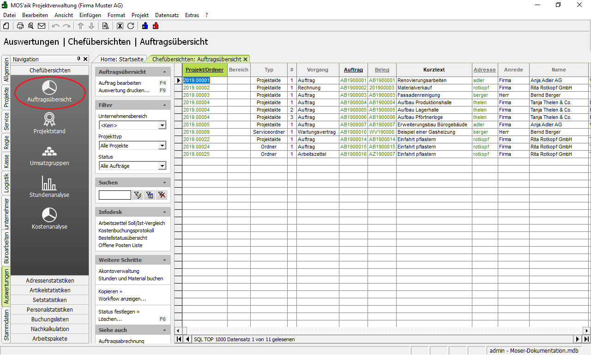This screenshot has height=355, width=591.
Task: Switch to the Home: Startseite tab
Action: (x=122, y=59)
